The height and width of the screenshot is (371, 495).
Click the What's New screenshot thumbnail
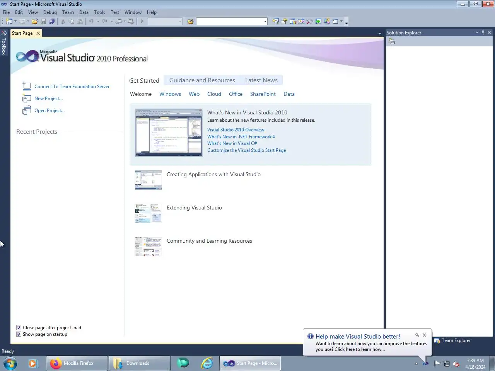pos(169,133)
